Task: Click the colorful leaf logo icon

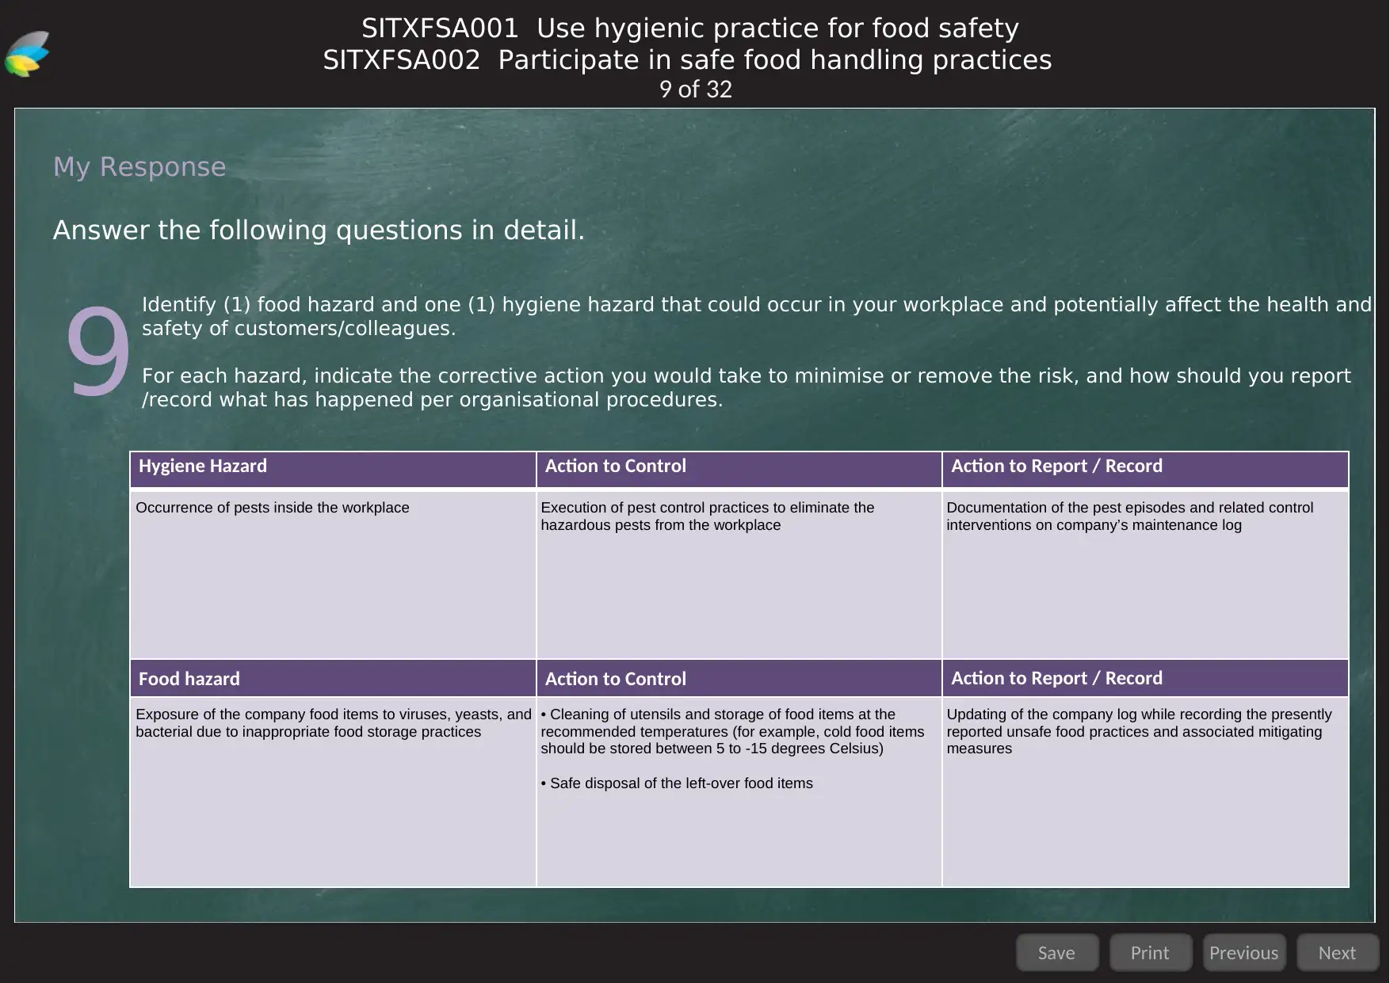Action: (x=28, y=55)
